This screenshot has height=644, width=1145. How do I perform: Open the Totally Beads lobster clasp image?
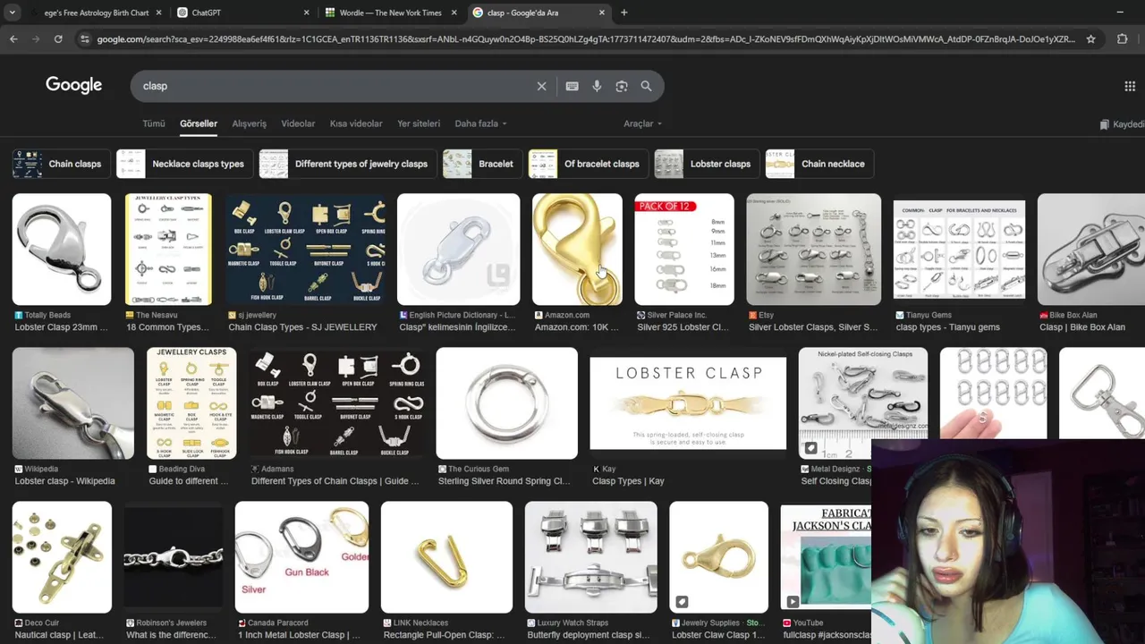tap(62, 250)
